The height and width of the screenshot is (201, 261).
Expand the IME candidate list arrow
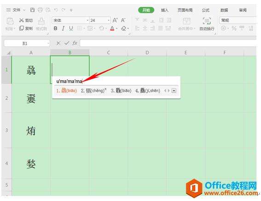click(x=174, y=91)
